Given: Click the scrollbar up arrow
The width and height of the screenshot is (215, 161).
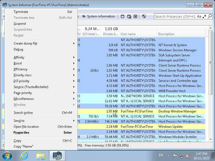Looking at the screenshot, I should [x=210, y=28].
